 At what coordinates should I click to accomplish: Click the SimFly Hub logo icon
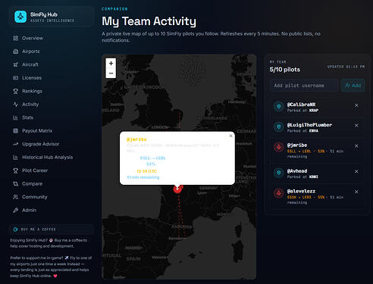click(20, 17)
